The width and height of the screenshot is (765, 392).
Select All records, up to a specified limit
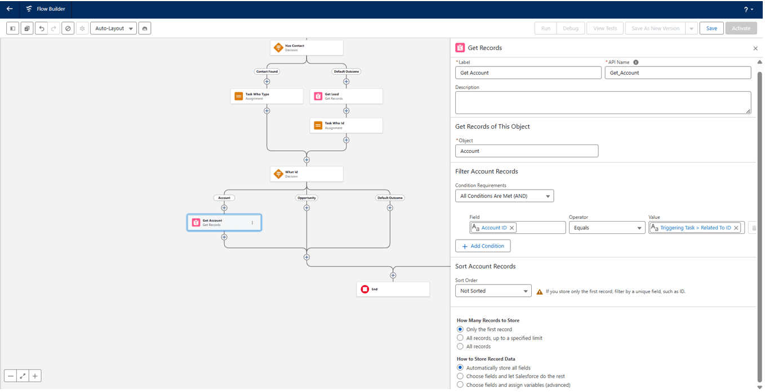pos(460,338)
